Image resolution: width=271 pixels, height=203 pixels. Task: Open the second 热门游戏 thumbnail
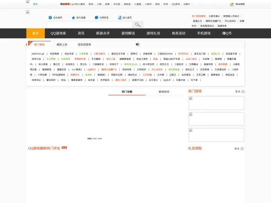(216, 119)
